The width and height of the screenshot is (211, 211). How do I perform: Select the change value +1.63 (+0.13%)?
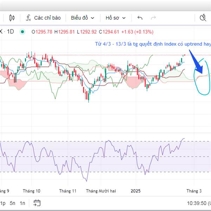138,32
